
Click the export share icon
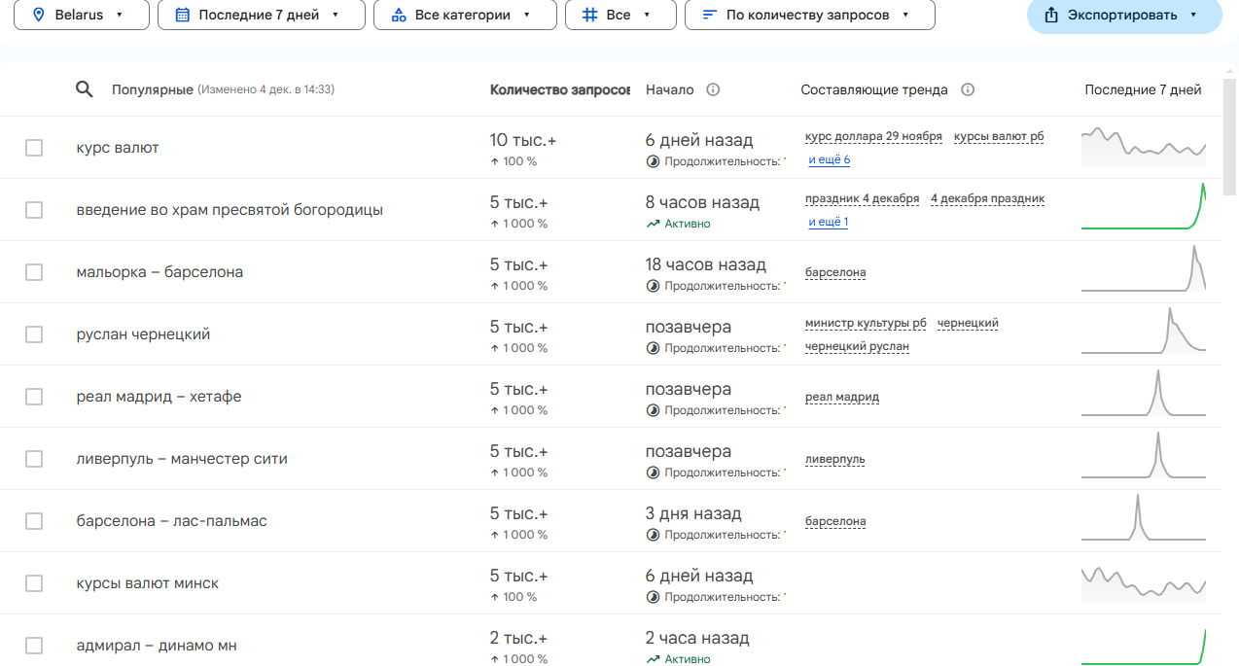pyautogui.click(x=1050, y=15)
